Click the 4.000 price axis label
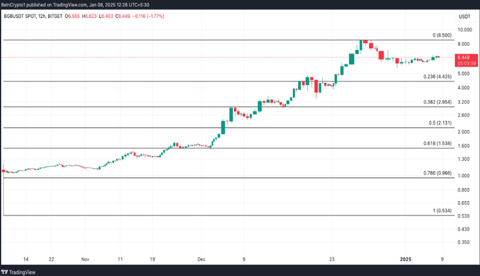Image resolution: width=480 pixels, height=276 pixels. [463, 88]
